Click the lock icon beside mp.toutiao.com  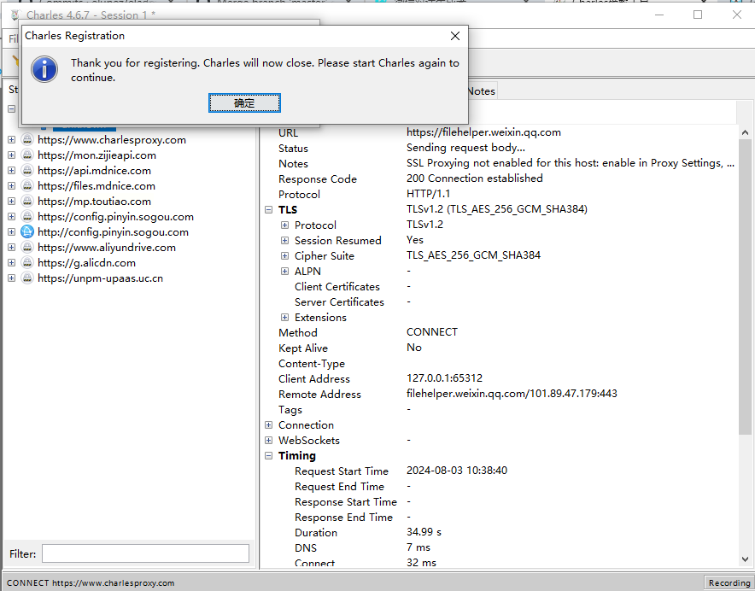(x=27, y=202)
